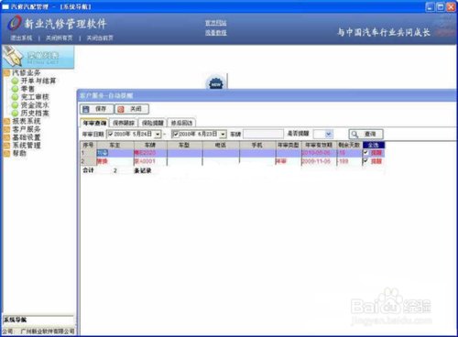
Task: Toggle the 提醒 checkbox in row 1
Action: 365,153
